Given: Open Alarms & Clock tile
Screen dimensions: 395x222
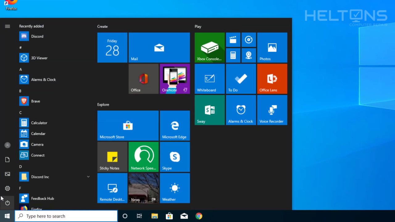Looking at the screenshot, I should [x=241, y=110].
